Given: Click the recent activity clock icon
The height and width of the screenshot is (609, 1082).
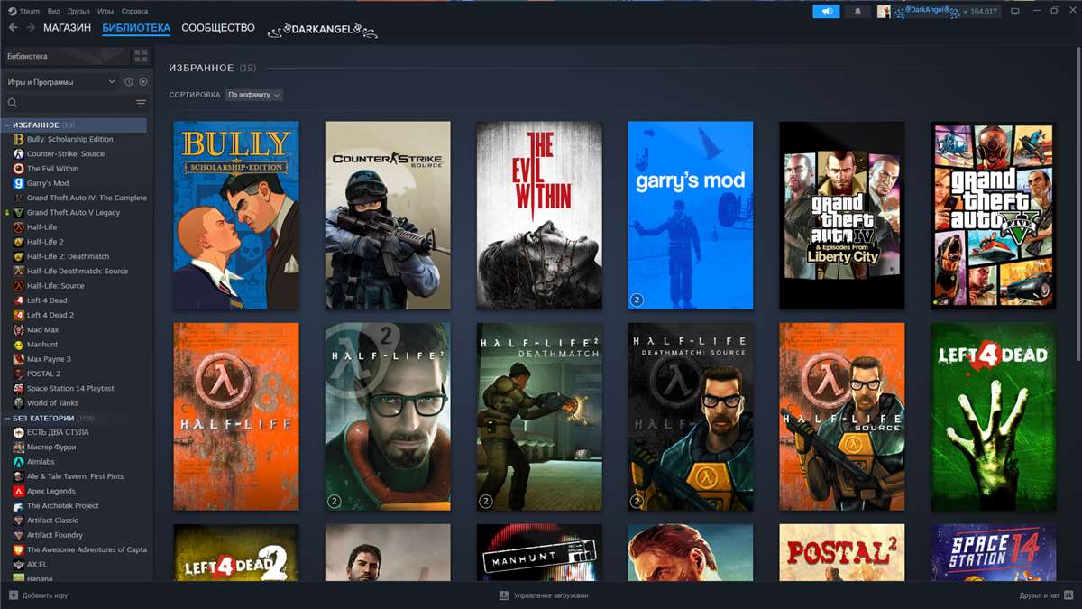Looking at the screenshot, I should click(129, 82).
